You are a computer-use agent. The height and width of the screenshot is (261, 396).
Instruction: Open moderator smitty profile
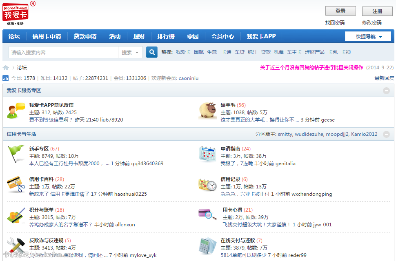pyautogui.click(x=285, y=134)
